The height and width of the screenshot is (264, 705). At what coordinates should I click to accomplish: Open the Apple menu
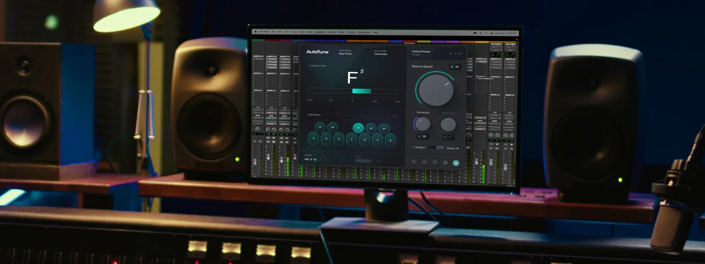pyautogui.click(x=256, y=31)
